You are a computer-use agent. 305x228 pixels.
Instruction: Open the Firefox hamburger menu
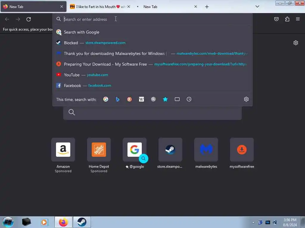point(298,19)
